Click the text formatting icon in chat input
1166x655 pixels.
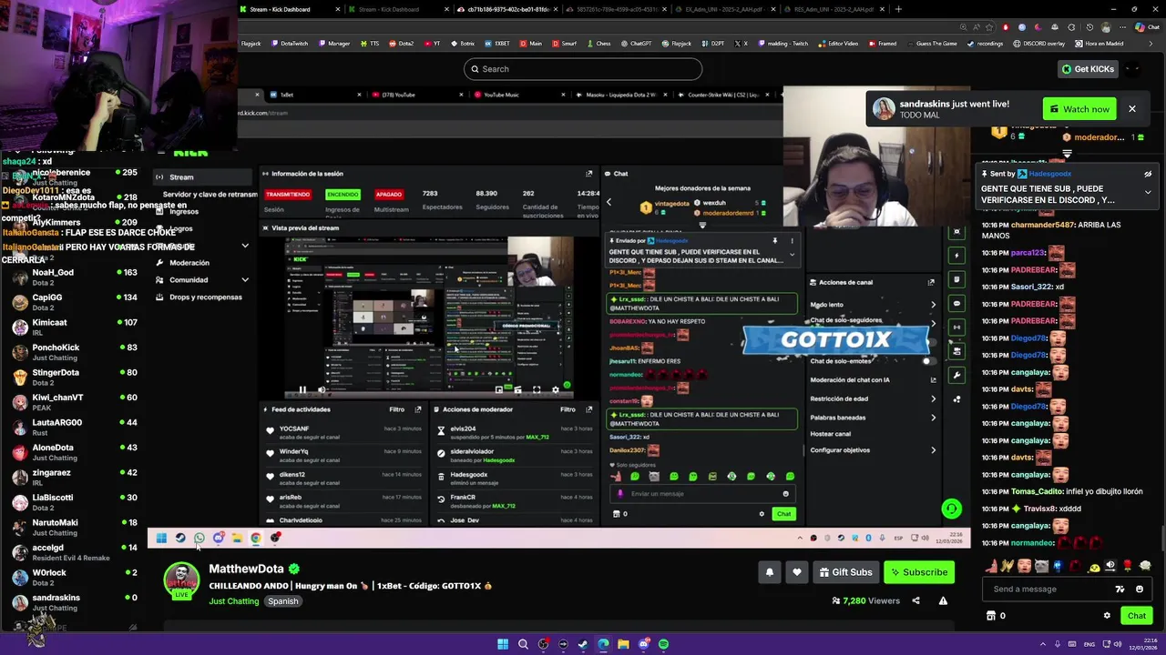coord(1120,589)
